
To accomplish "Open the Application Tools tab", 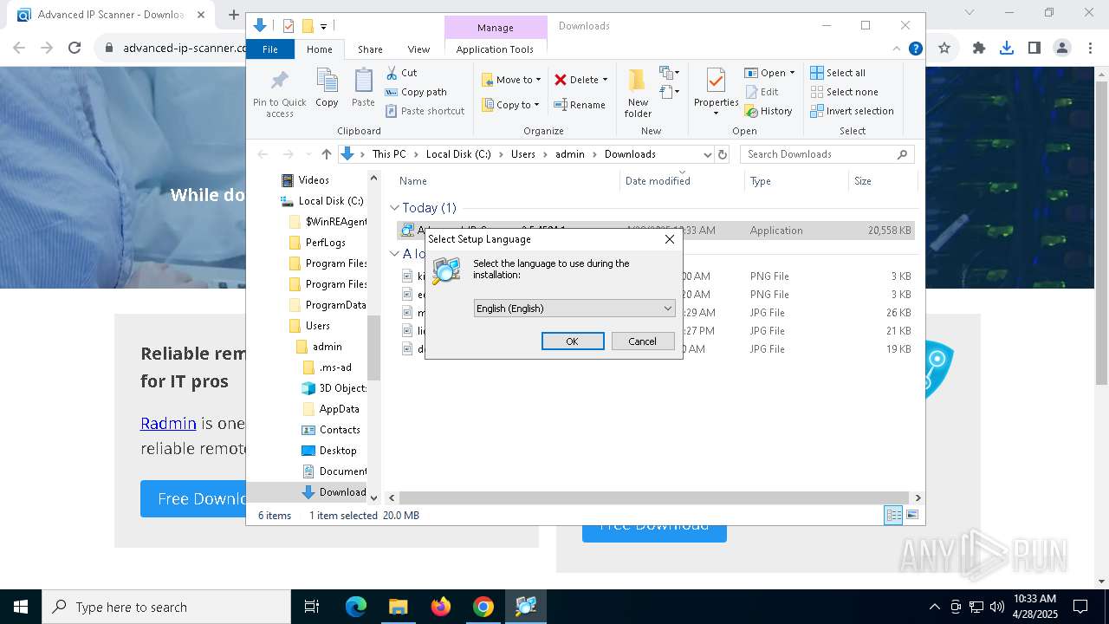I will coord(495,49).
